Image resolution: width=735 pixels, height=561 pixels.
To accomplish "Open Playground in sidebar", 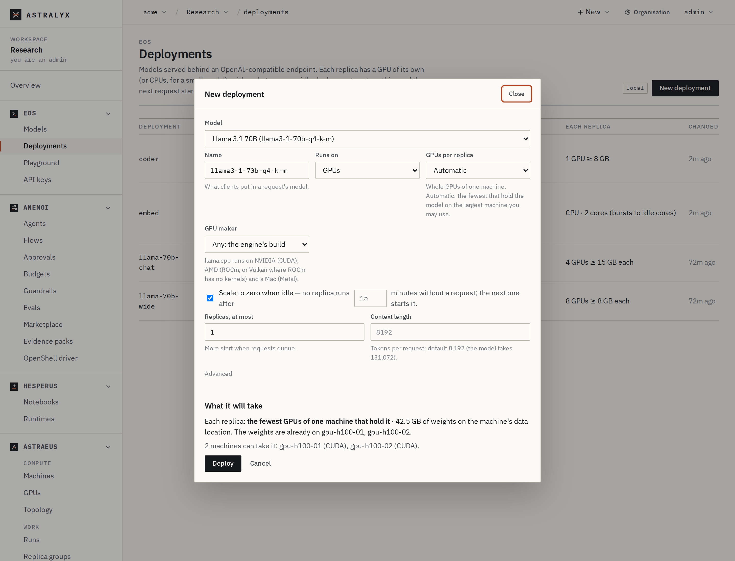I will 41,163.
